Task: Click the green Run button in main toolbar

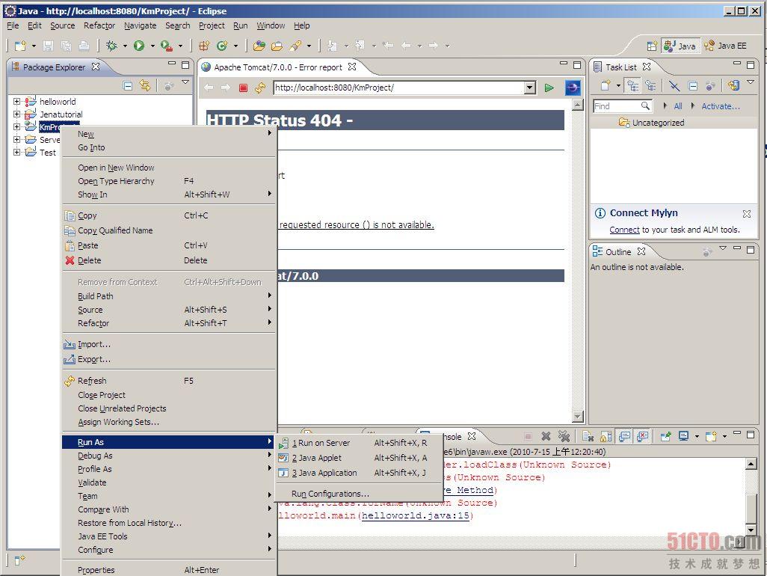Action: pyautogui.click(x=139, y=46)
